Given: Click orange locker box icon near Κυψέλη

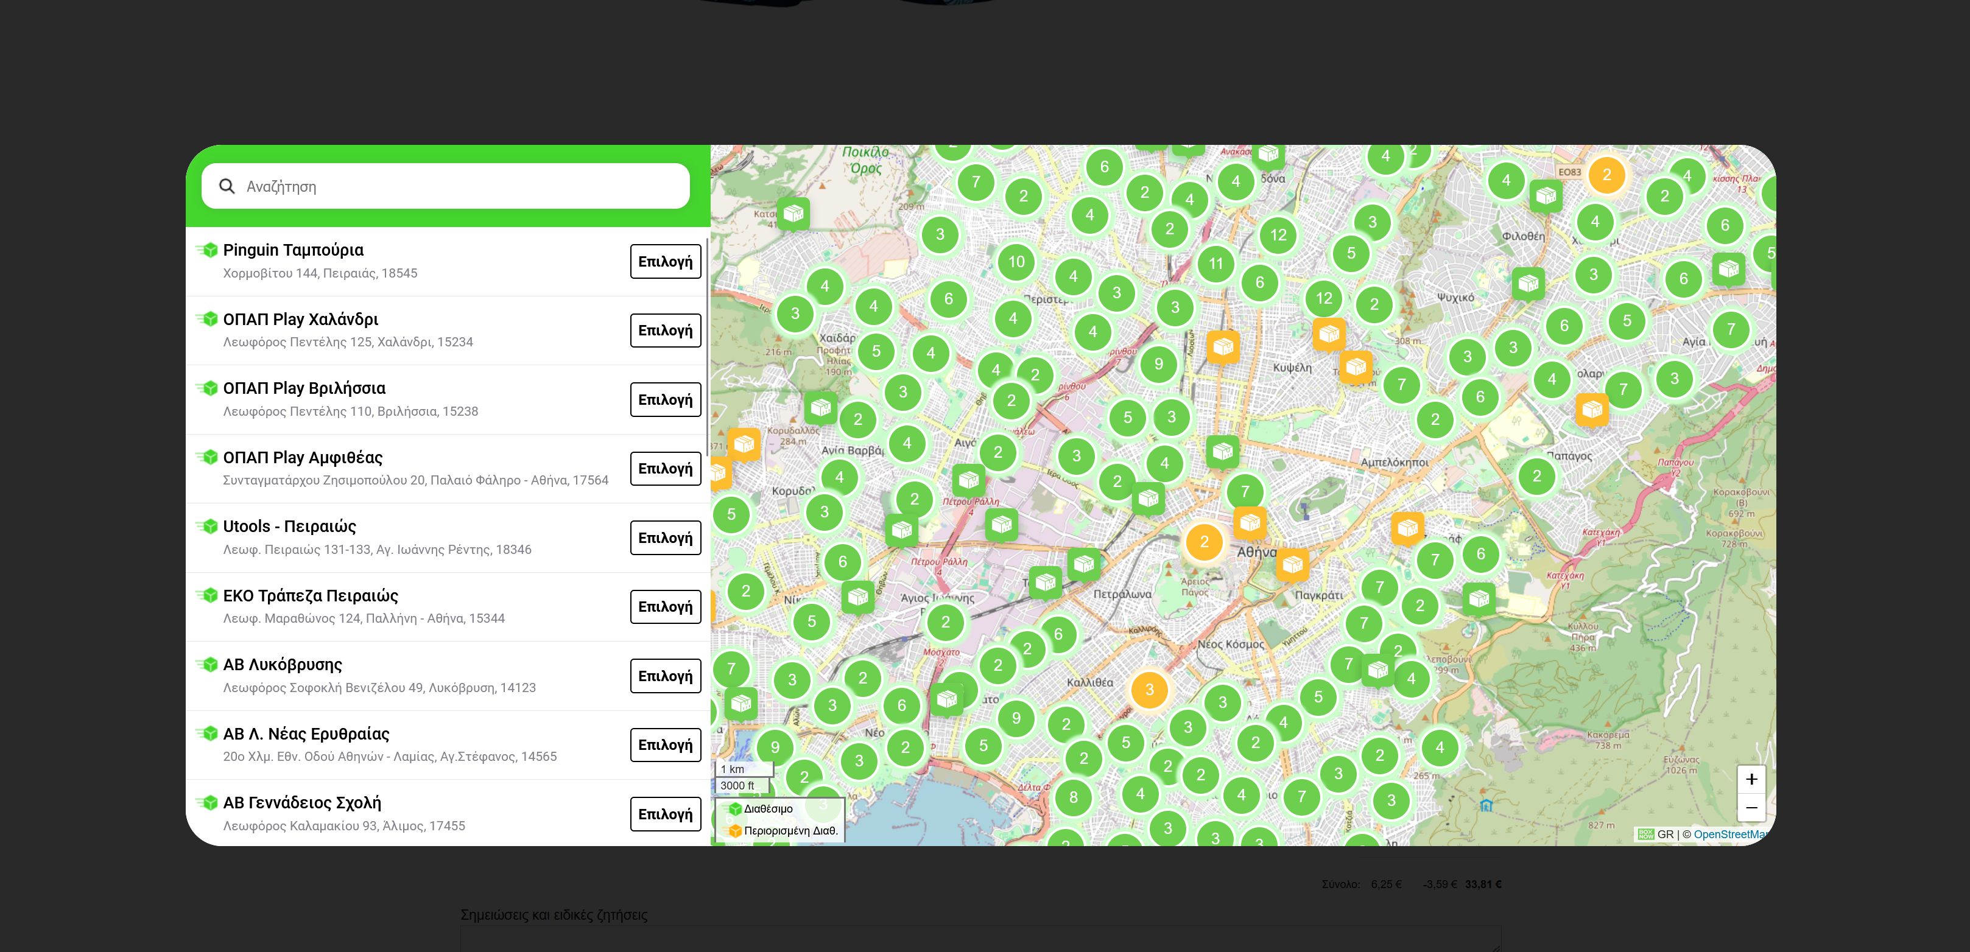Looking at the screenshot, I should point(1329,334).
